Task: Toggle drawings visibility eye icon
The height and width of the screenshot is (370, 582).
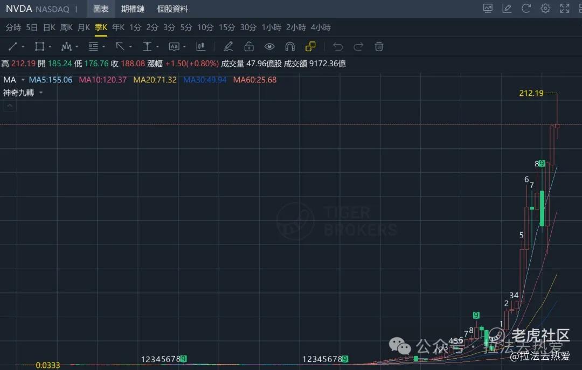Action: point(269,46)
